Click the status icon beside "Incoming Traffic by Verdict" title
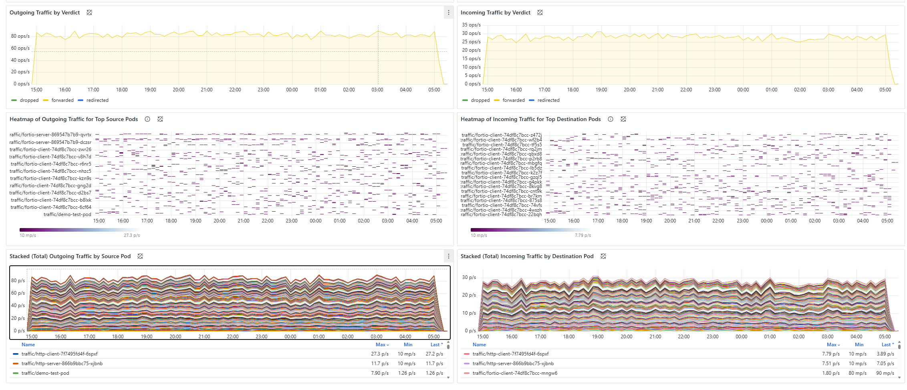This screenshot has width=907, height=390. [540, 12]
